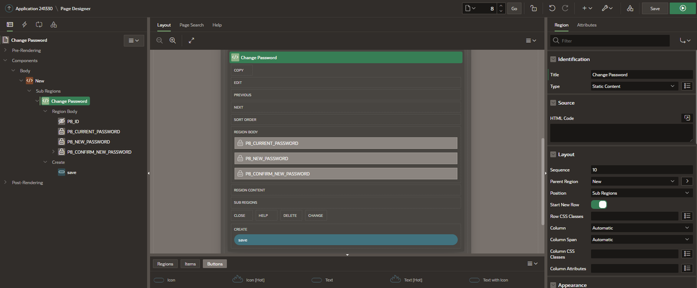Open the rendering tree options menu

pos(134,40)
